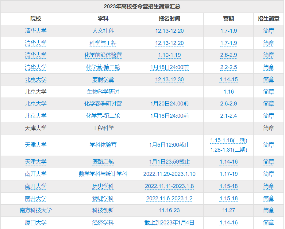Click the 2022.11.6-2023.1.2 date link

click(x=169, y=198)
